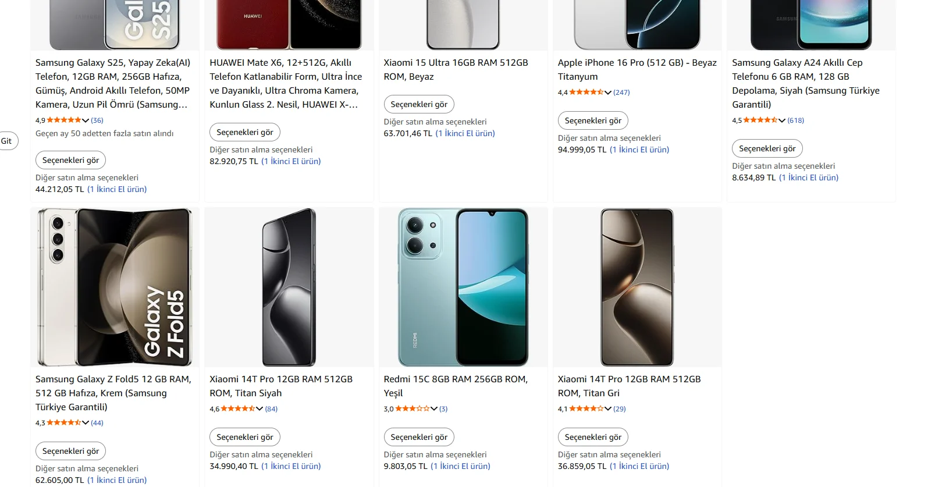Open the Redmi 15C Yeşil product image
This screenshot has height=487, width=928.
coord(463,287)
